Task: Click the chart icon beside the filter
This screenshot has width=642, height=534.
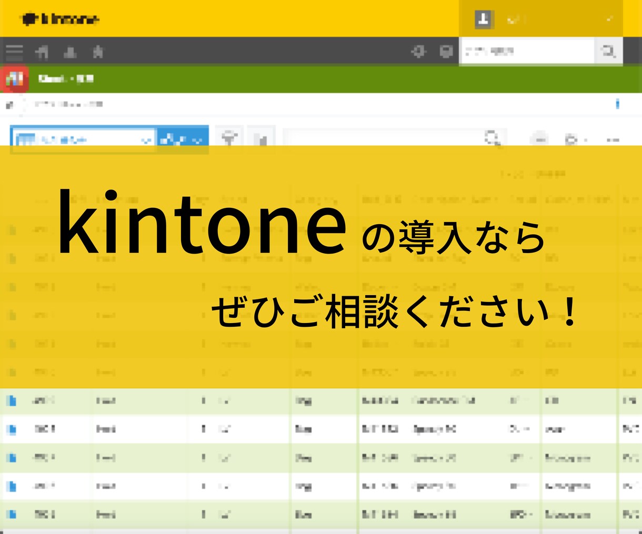Action: tap(262, 139)
